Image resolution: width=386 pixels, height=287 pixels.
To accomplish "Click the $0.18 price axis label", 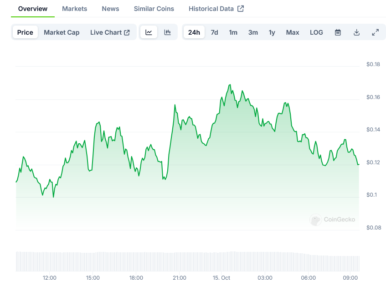I will [373, 64].
